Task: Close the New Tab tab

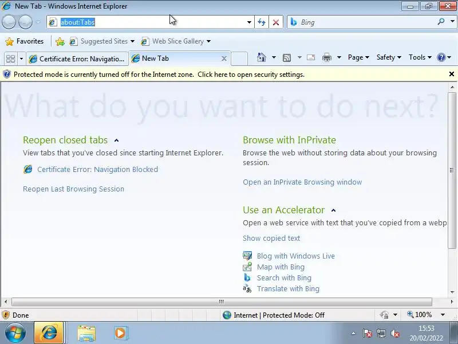Action: (x=224, y=58)
